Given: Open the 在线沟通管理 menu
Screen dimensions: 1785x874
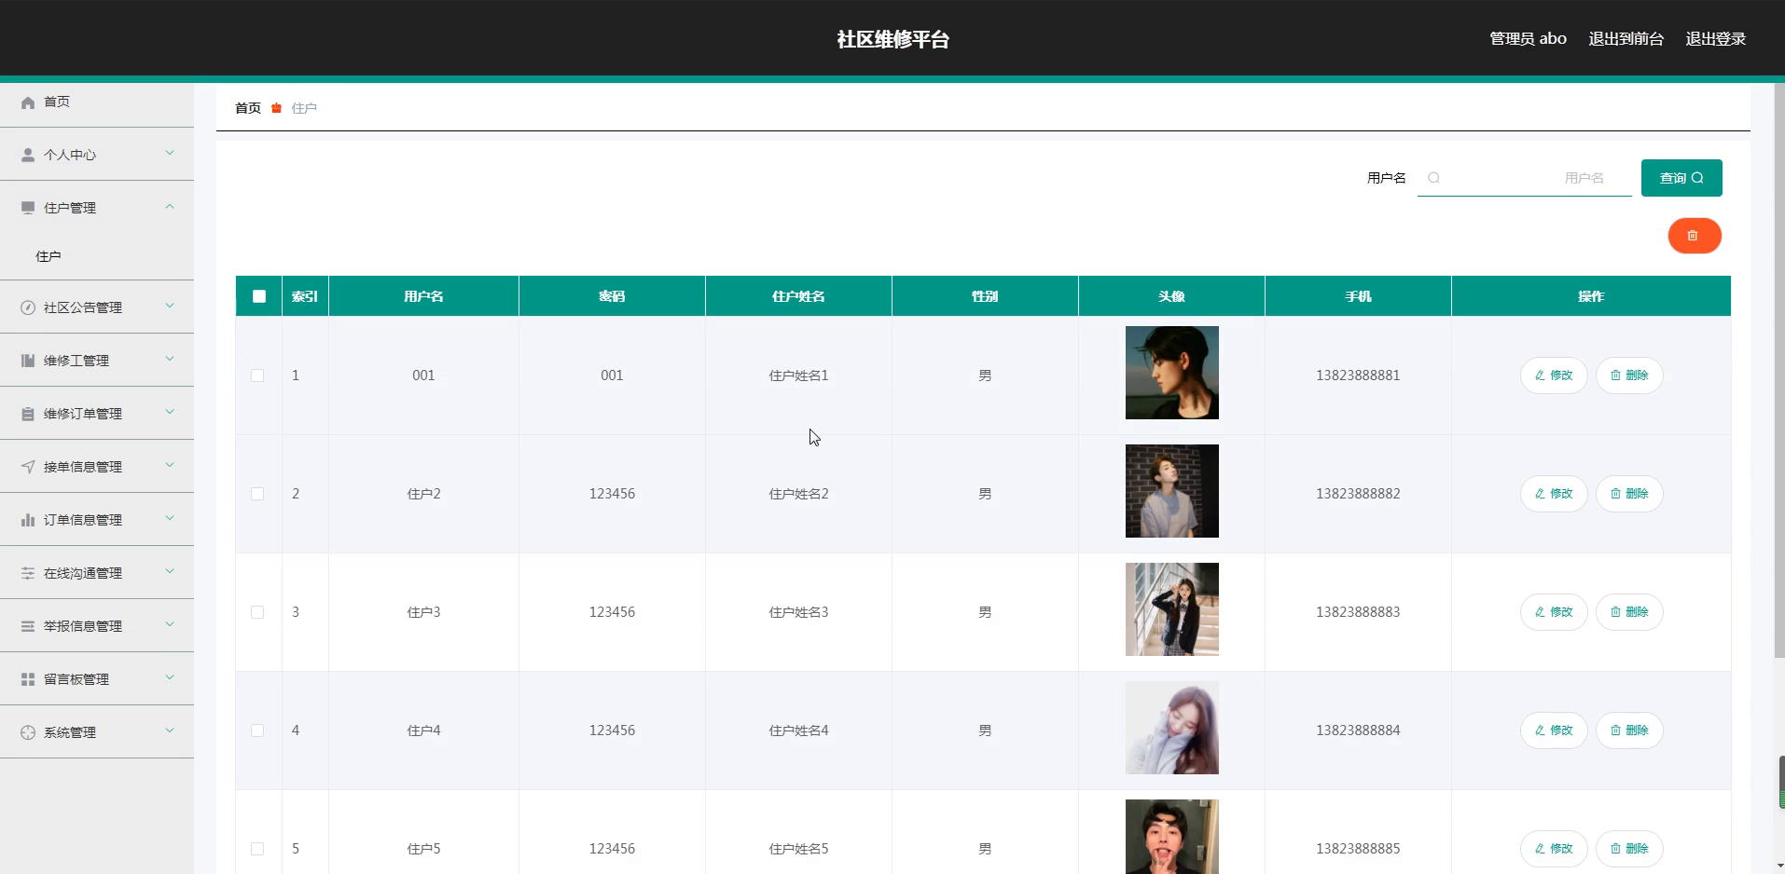Looking at the screenshot, I should pyautogui.click(x=97, y=573).
